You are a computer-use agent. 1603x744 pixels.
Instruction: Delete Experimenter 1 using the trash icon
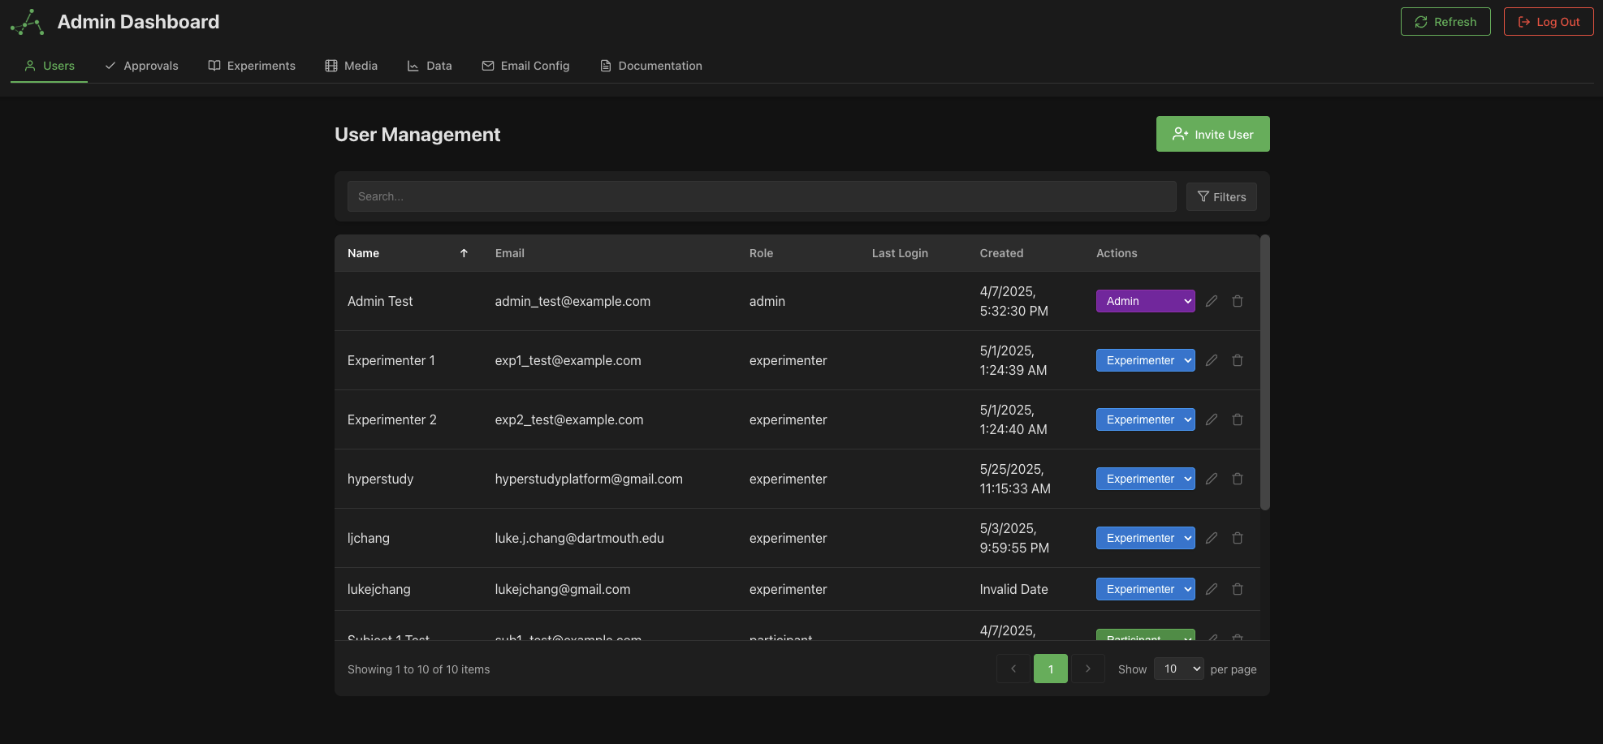tap(1238, 360)
